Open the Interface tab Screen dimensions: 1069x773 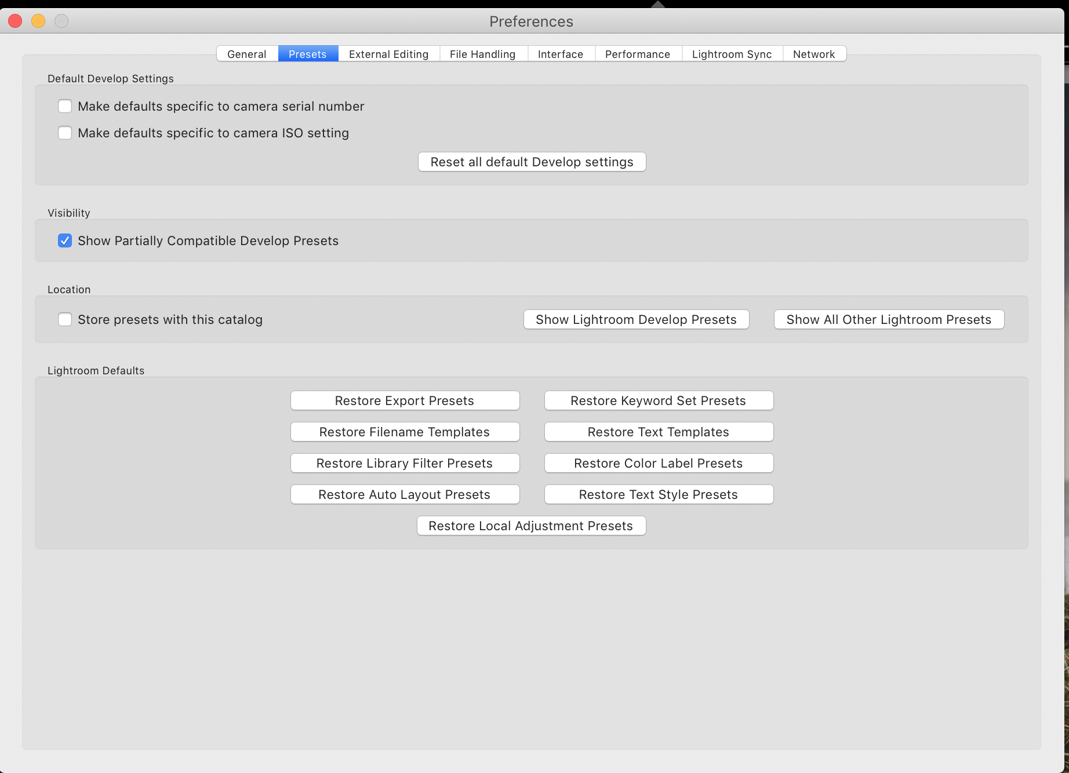click(x=561, y=54)
